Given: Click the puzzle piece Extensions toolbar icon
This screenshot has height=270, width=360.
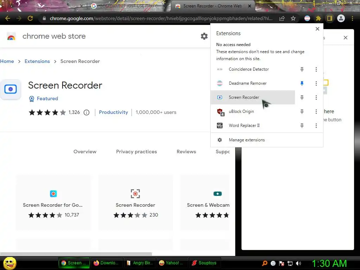Looking at the screenshot, I should [x=319, y=18].
